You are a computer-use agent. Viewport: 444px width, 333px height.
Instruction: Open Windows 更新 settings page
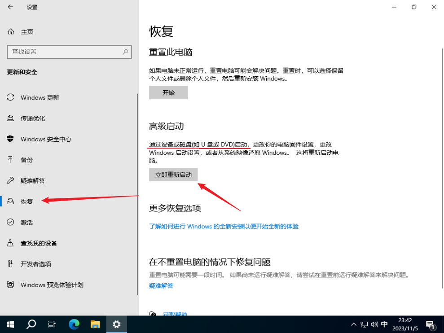click(x=40, y=97)
